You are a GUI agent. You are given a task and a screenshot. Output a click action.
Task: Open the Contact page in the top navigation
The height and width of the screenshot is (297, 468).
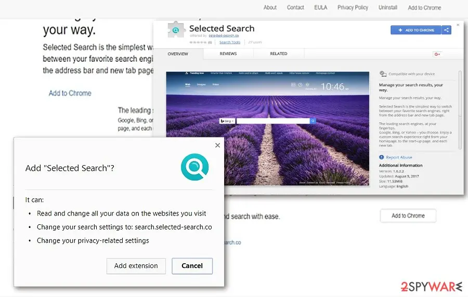295,7
